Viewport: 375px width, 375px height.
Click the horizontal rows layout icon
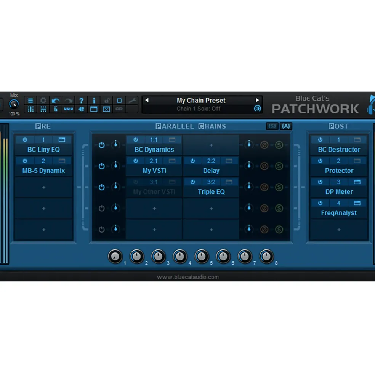(x=43, y=109)
